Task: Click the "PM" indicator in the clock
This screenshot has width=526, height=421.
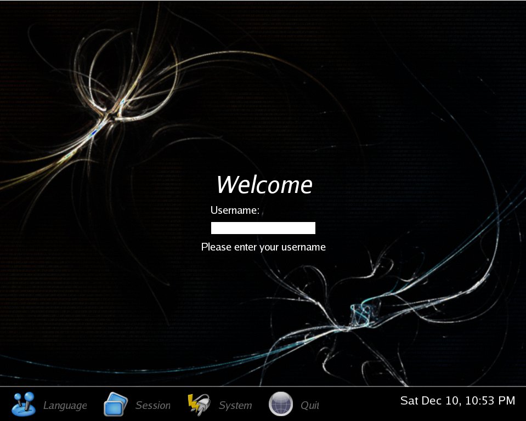Action: pos(506,401)
